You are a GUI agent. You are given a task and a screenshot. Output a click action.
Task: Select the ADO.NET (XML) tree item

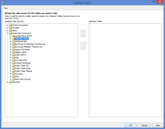22,39
